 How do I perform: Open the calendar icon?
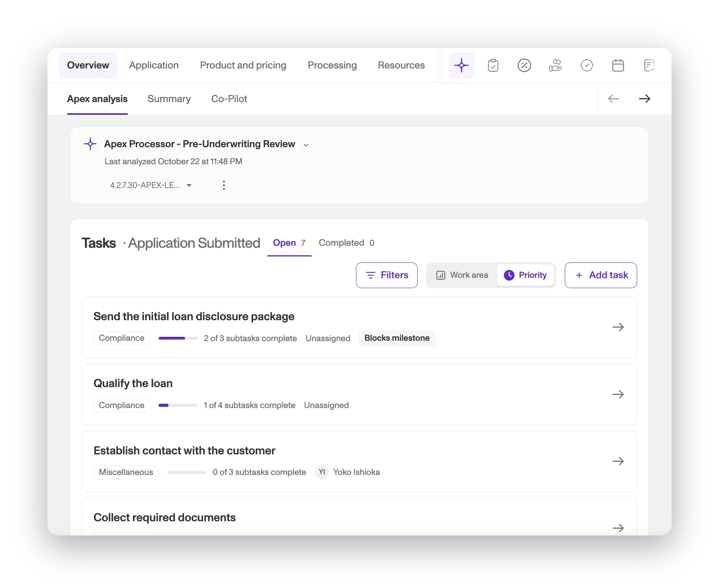tap(618, 65)
